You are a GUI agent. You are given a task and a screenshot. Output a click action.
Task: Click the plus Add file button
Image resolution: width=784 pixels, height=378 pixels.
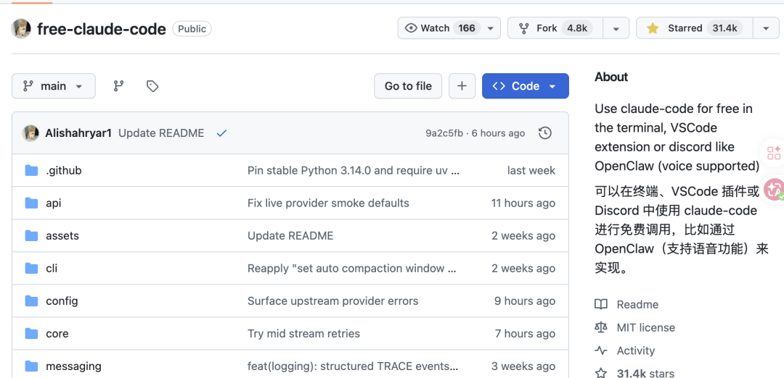click(462, 86)
